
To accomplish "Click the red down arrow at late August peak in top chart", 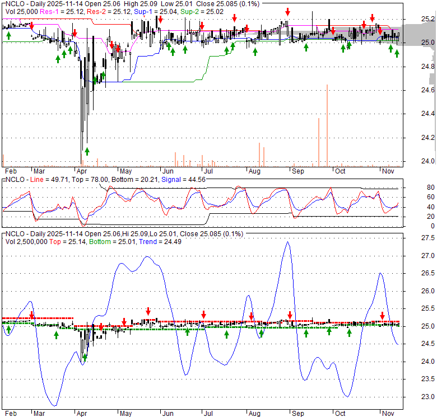I will 287,12.
